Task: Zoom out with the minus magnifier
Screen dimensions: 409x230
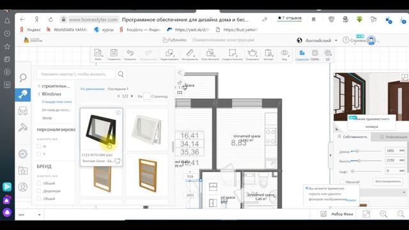Action: pyautogui.click(x=401, y=214)
